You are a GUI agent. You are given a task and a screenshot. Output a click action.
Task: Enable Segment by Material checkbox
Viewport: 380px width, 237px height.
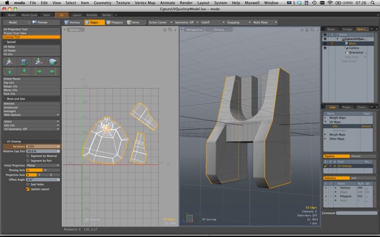[28, 156]
